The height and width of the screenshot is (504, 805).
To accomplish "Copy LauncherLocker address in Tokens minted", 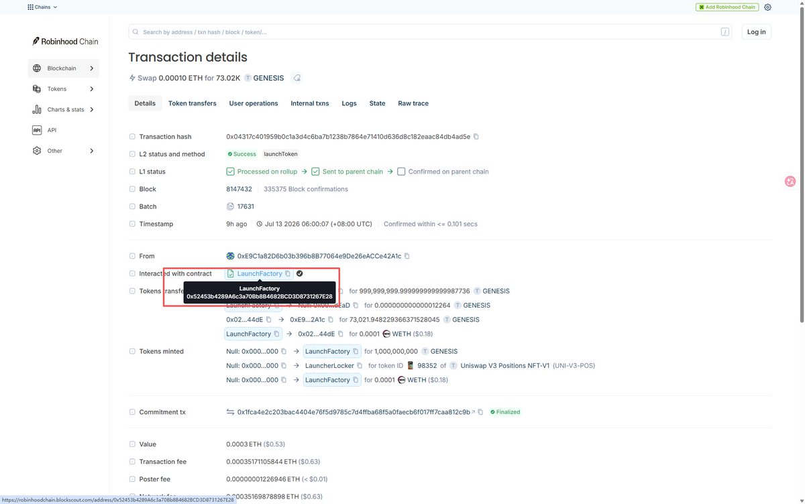I will 361,366.
